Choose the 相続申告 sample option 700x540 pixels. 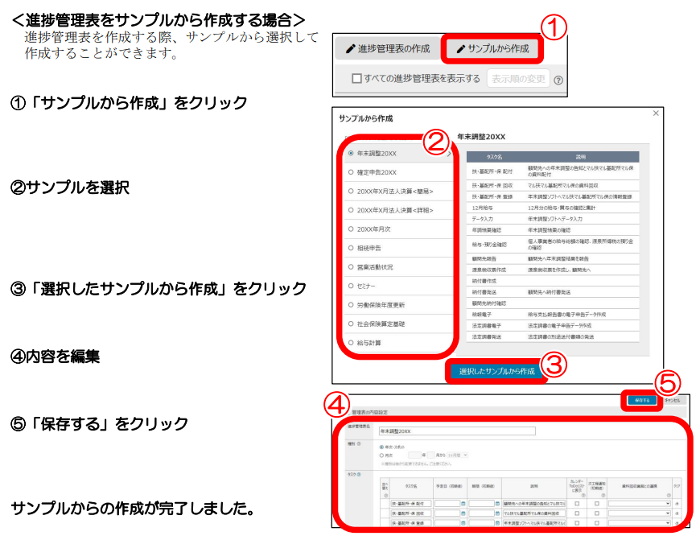click(351, 248)
